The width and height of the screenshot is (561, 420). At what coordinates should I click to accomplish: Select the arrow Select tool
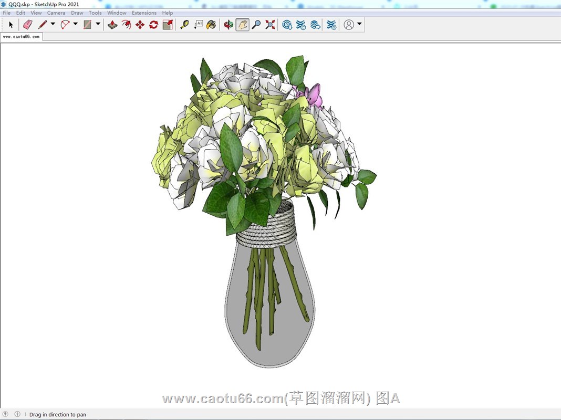point(11,25)
